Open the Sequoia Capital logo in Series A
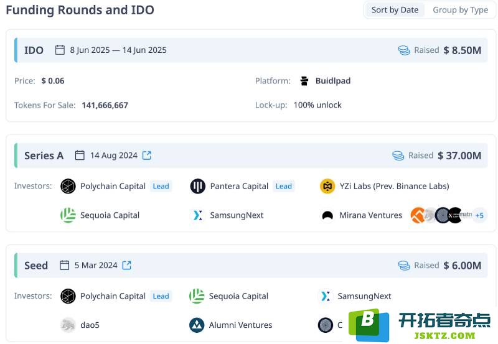The width and height of the screenshot is (498, 344). [68, 215]
